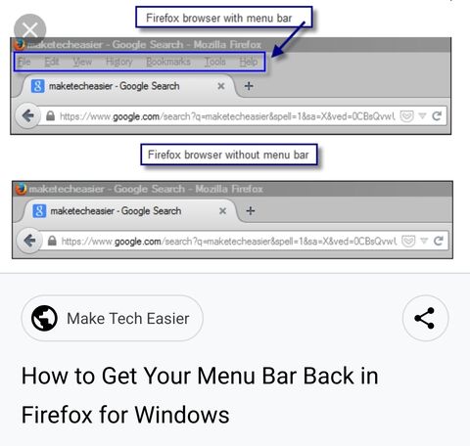Screen dimensions: 470x446
Task: Click the Pocket icon in the lower address bar
Action: 408,241
